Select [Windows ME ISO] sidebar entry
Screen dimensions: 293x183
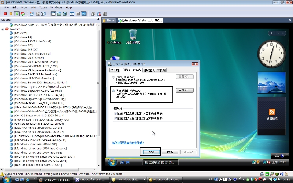(26, 49)
